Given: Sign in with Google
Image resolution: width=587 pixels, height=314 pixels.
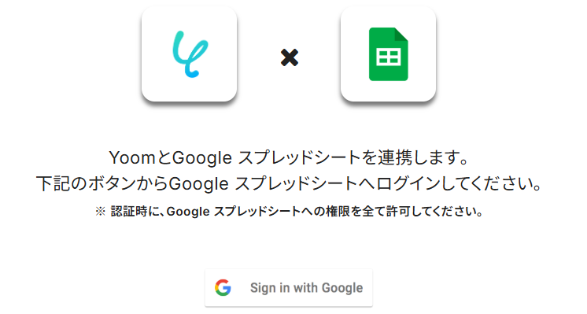Looking at the screenshot, I should click(x=289, y=288).
